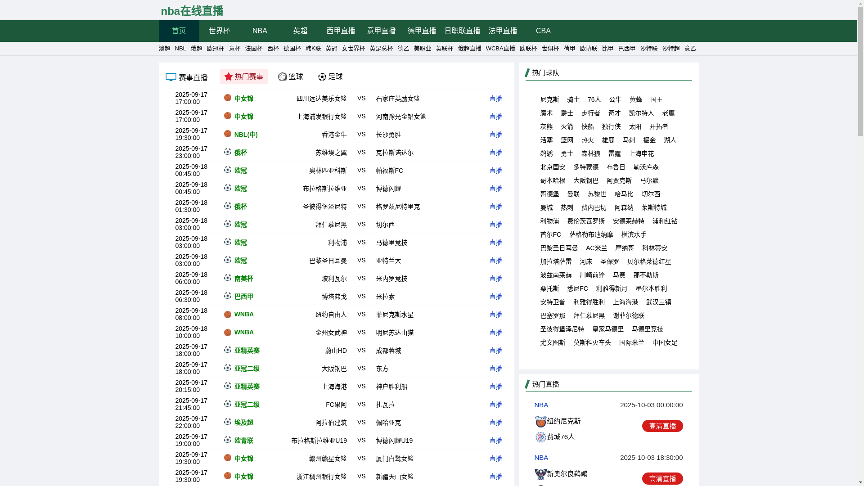
Task: Open the 中国女足 team link
Action: (665, 342)
